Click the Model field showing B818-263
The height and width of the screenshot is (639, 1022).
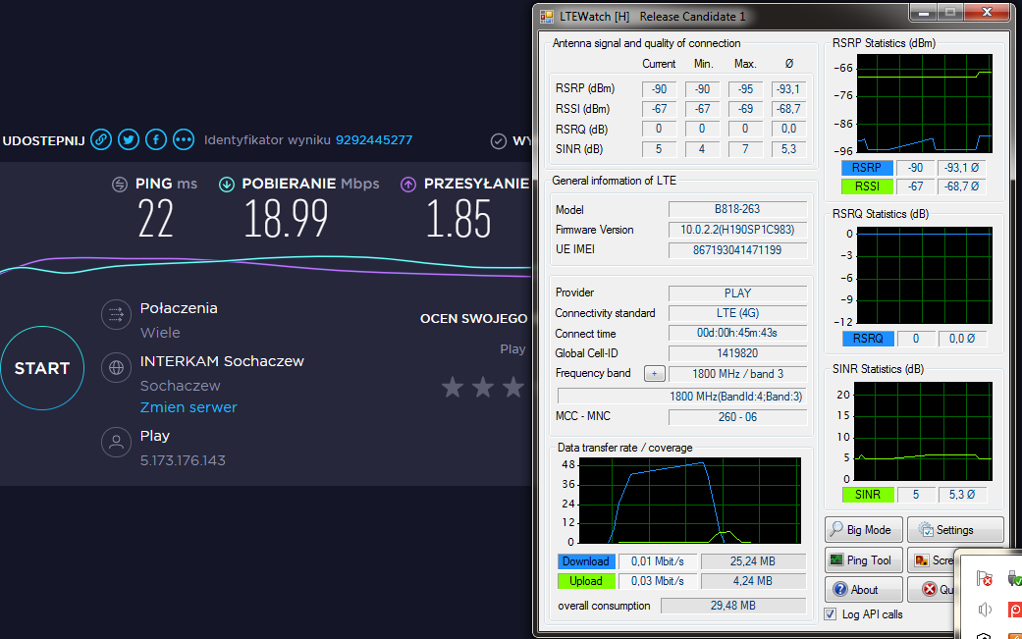737,209
